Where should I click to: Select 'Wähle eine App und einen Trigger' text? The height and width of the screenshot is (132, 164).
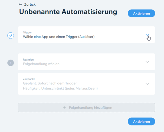point(59,37)
